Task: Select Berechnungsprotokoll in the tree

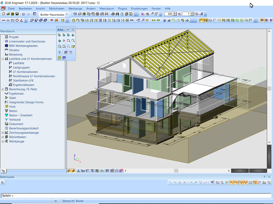Action: tap(24, 128)
